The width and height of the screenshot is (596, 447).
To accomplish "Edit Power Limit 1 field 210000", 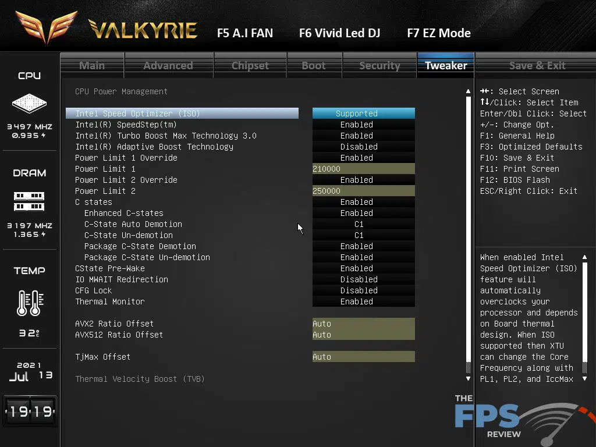I will click(x=363, y=168).
